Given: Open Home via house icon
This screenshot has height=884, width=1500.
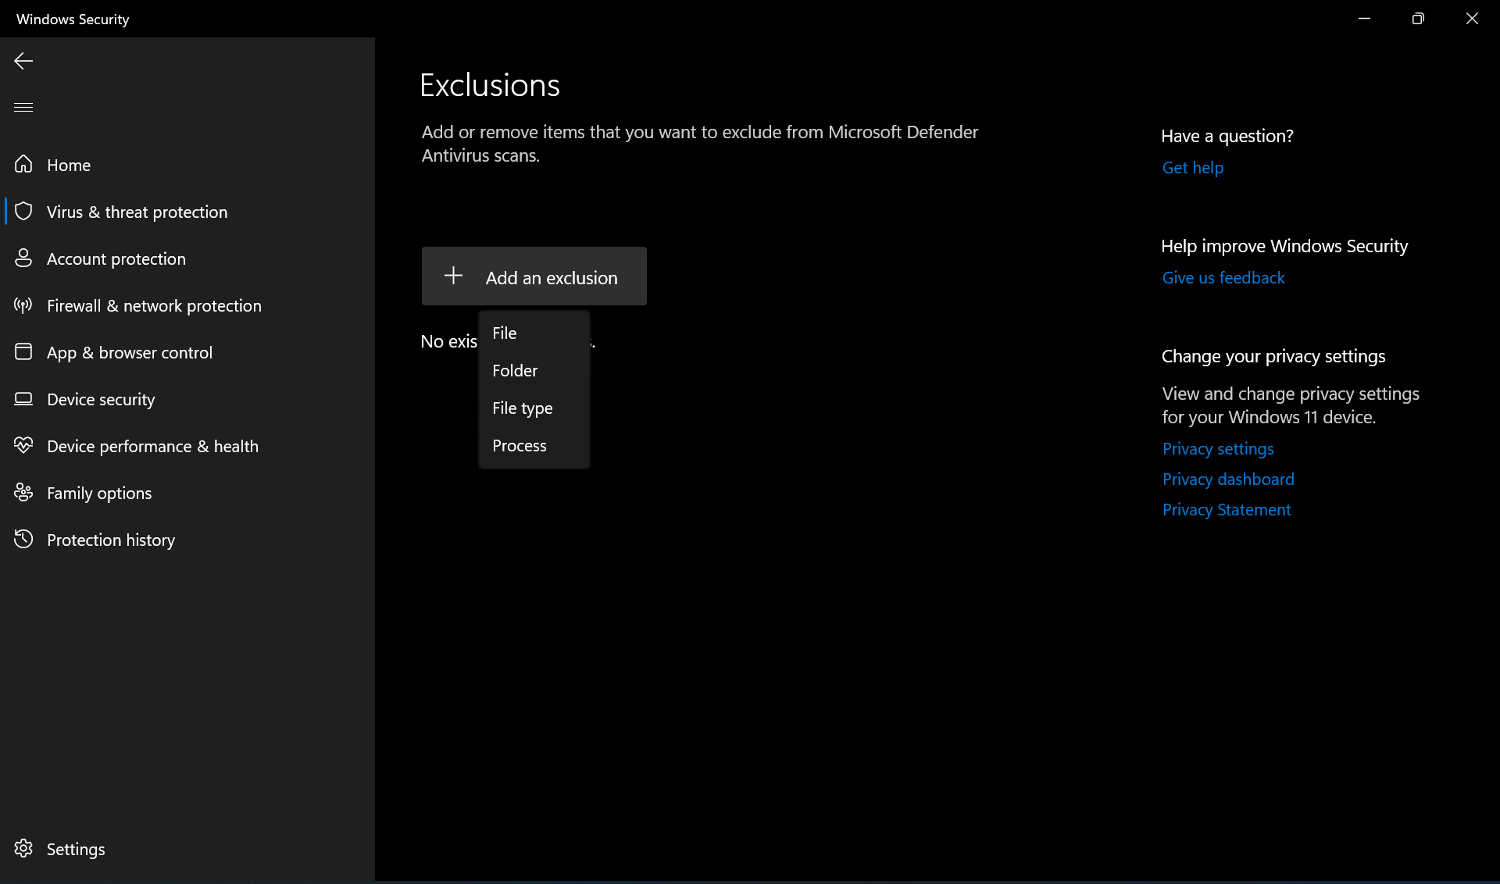Looking at the screenshot, I should tap(23, 165).
